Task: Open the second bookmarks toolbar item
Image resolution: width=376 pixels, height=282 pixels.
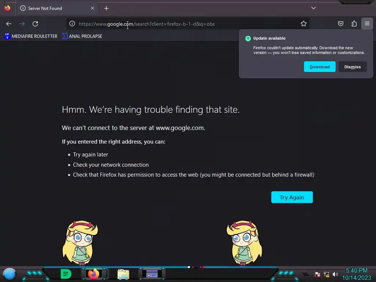Action: click(82, 36)
